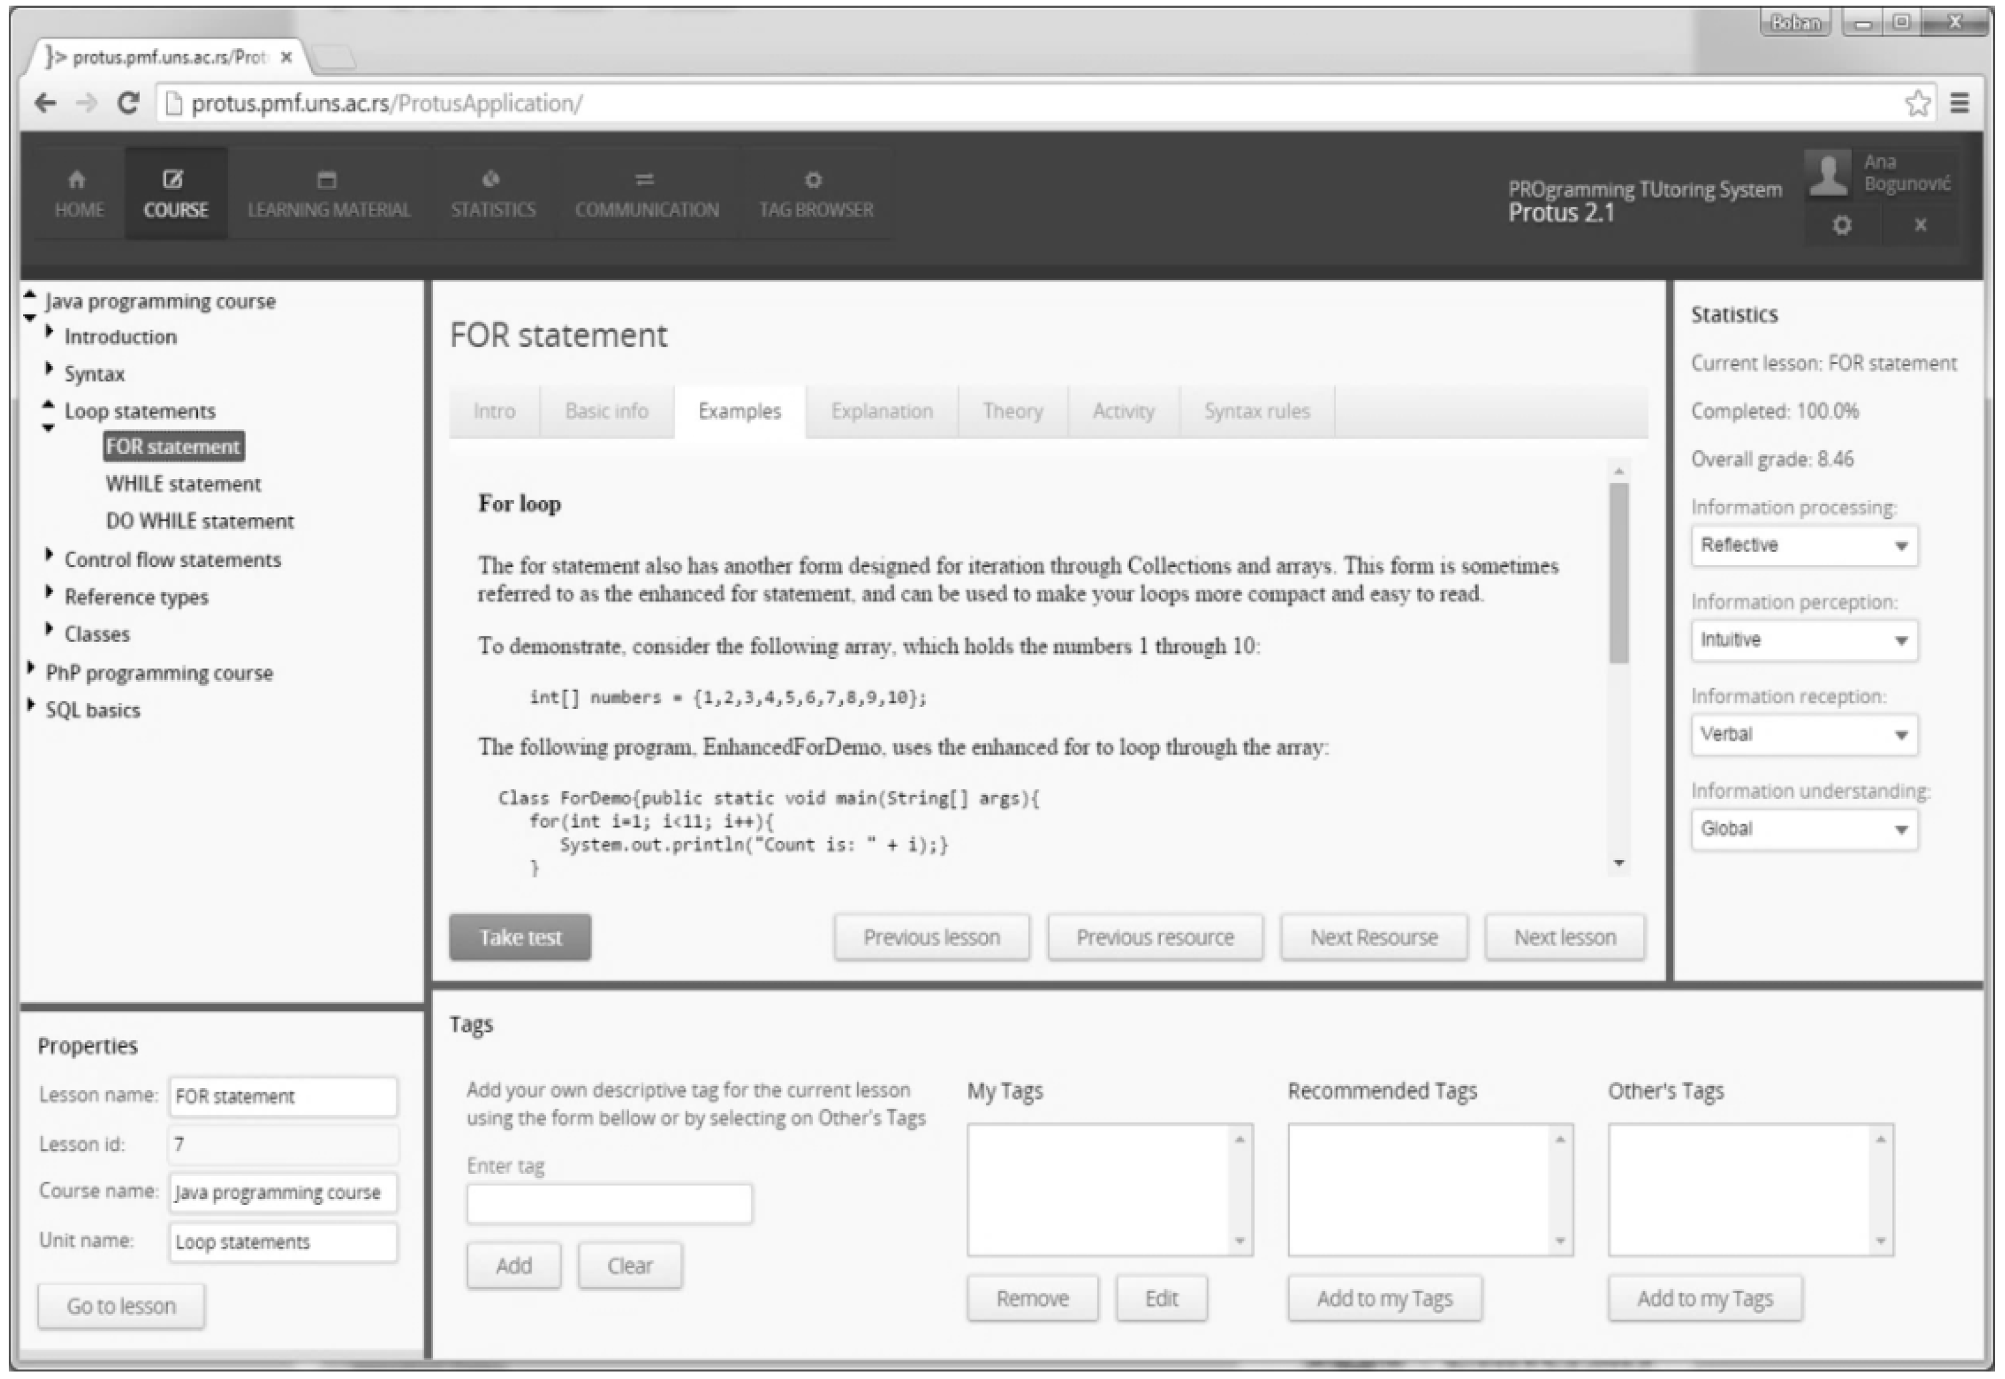Image resolution: width=2005 pixels, height=1379 pixels.
Task: Click the Enter tag input field
Action: (609, 1203)
